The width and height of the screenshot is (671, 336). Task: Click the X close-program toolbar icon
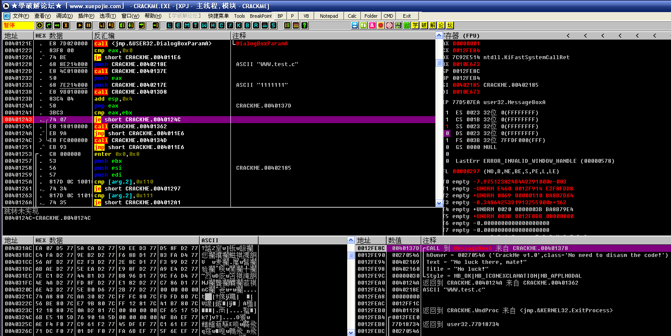point(66,25)
